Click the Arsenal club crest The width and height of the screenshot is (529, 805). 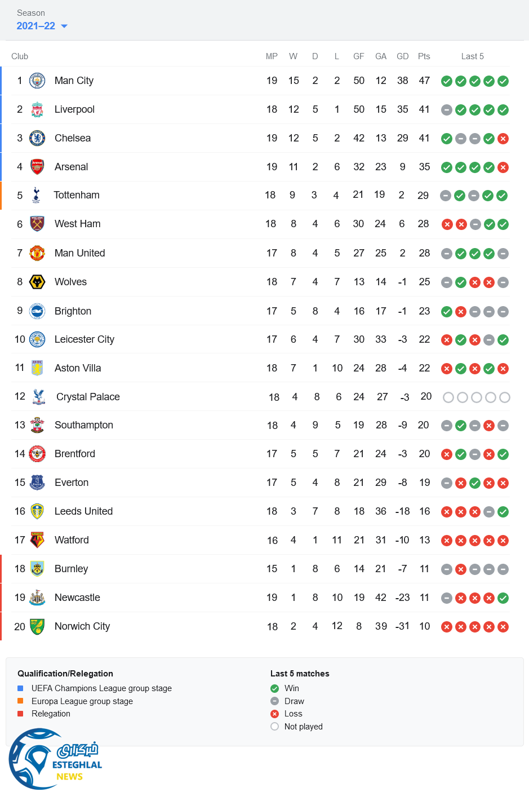pos(37,167)
